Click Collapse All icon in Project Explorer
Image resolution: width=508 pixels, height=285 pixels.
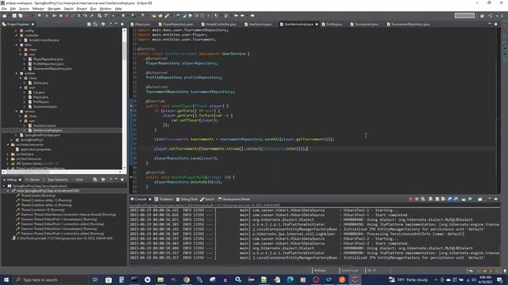[89, 25]
